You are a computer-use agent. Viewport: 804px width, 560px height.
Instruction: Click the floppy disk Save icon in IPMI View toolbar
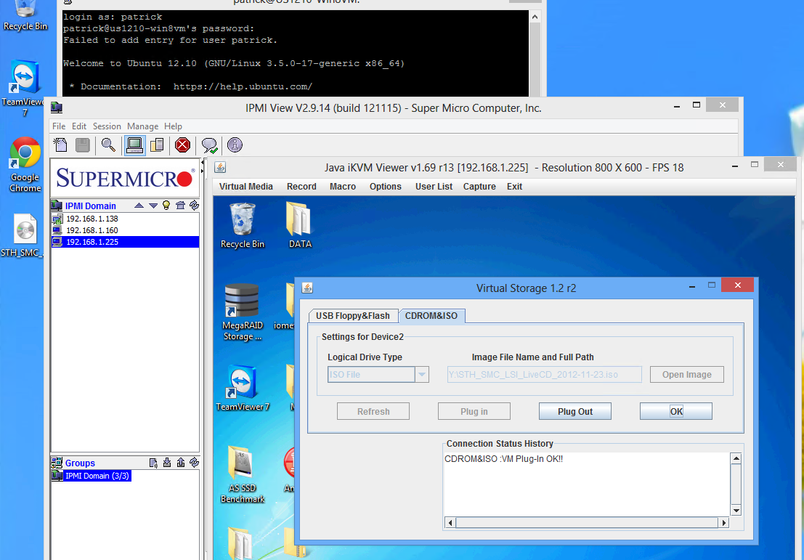click(x=83, y=145)
